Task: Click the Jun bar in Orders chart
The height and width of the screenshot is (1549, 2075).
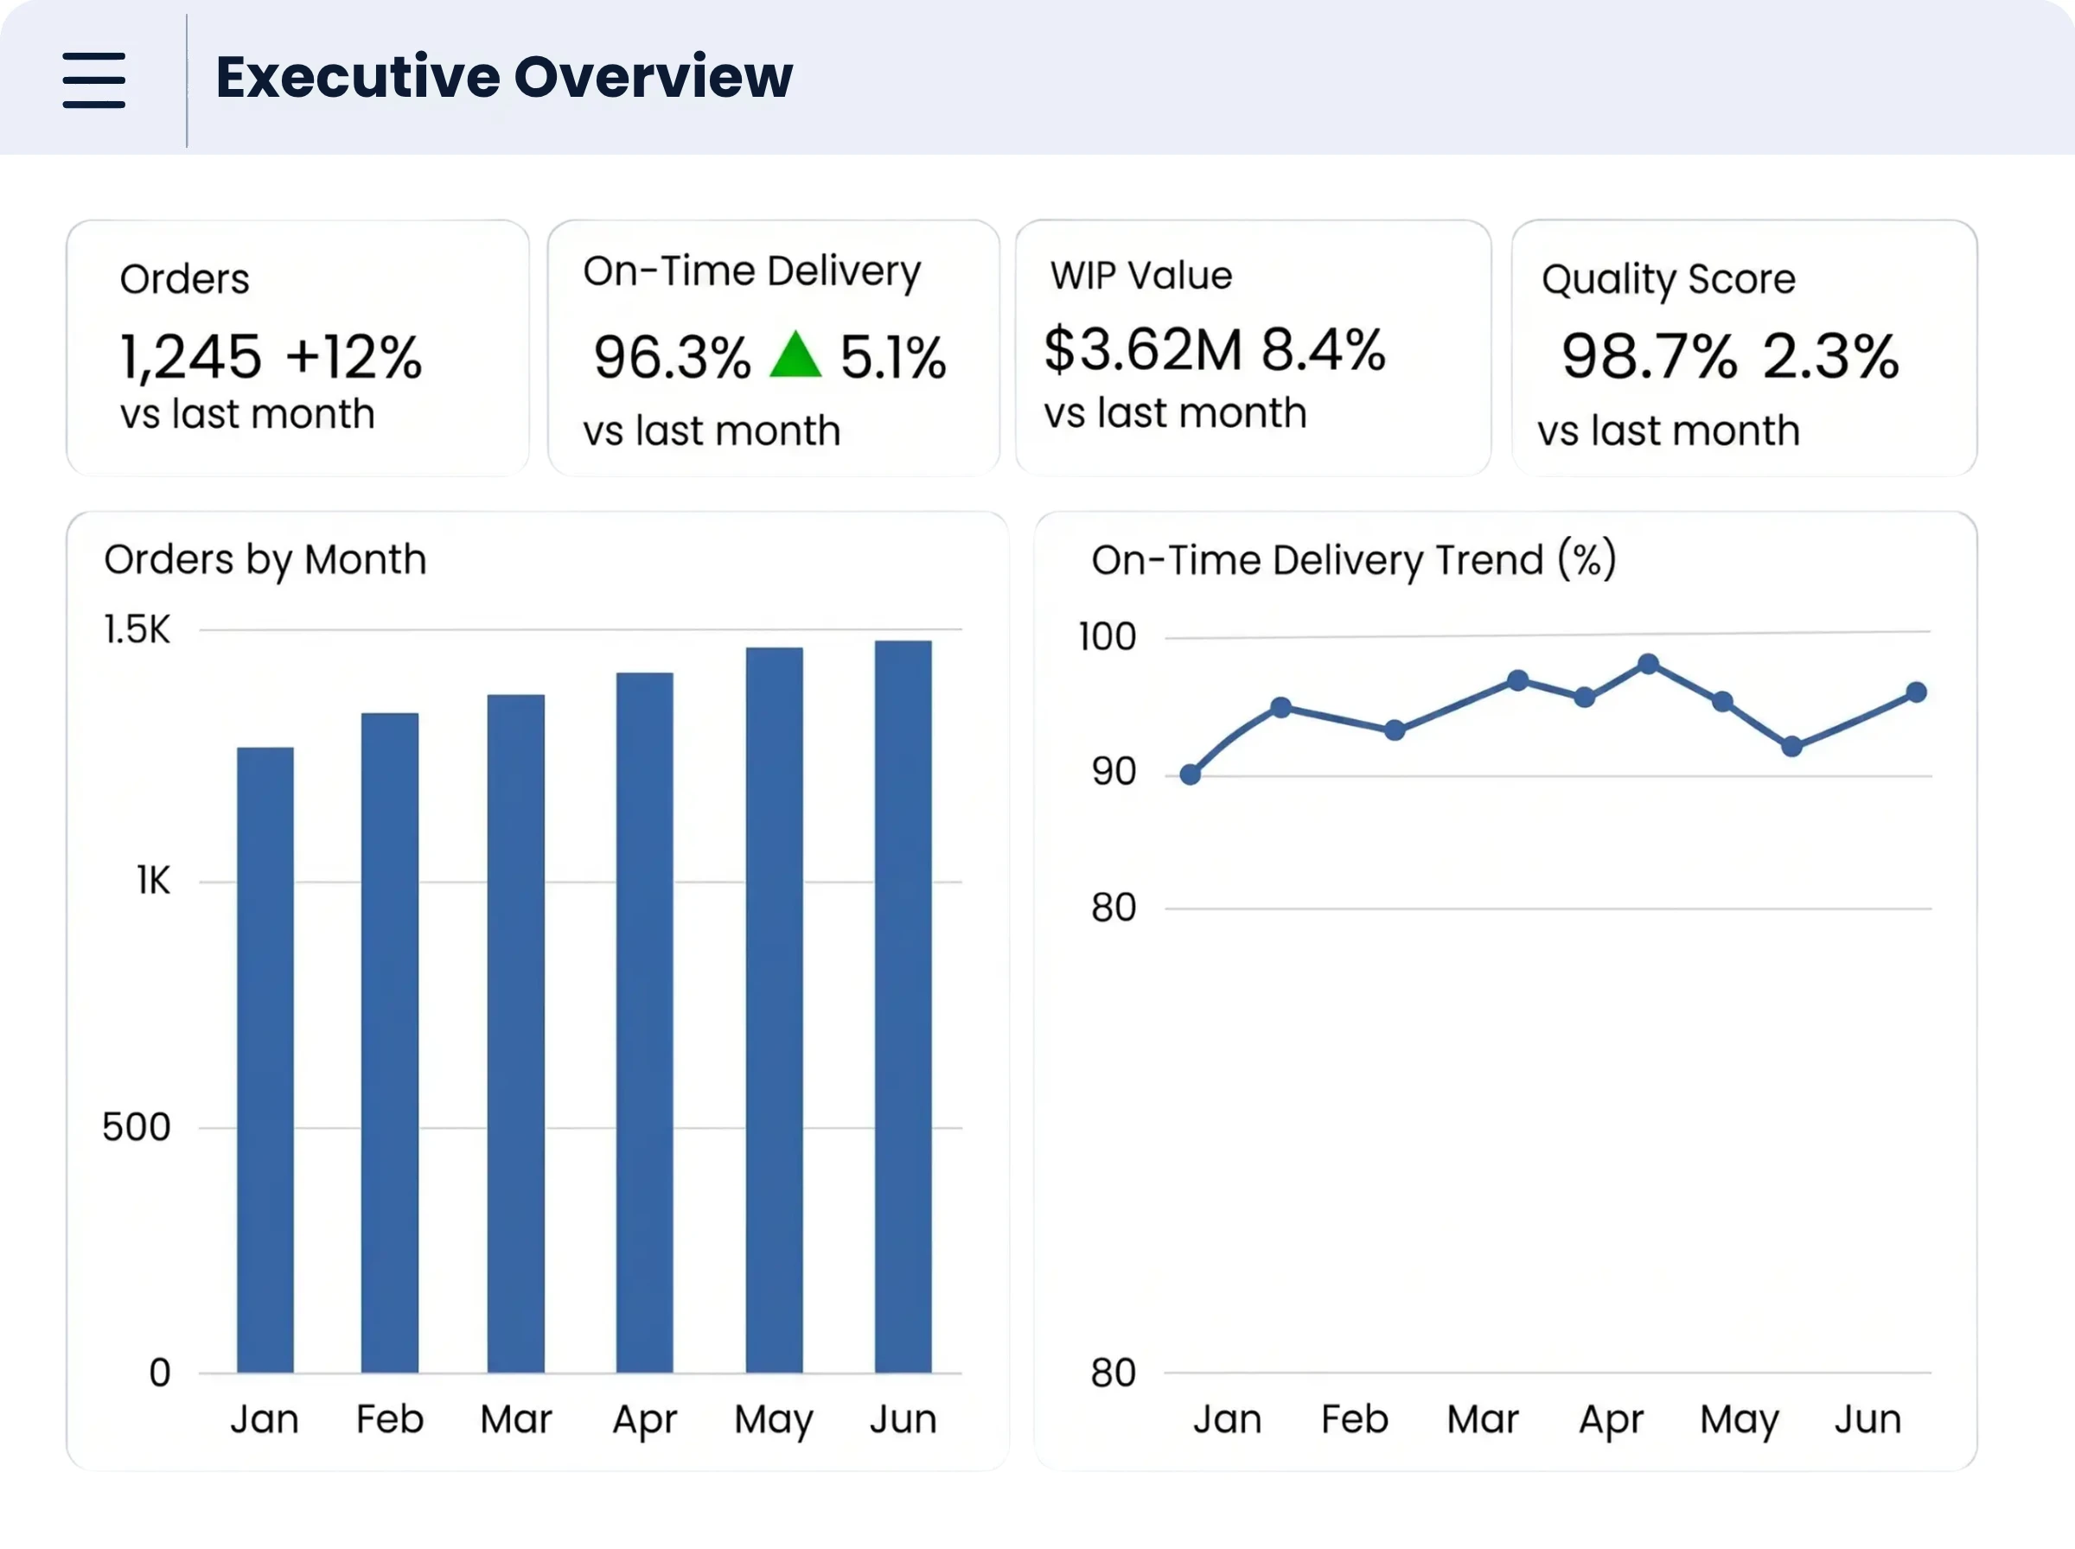Action: click(903, 1007)
